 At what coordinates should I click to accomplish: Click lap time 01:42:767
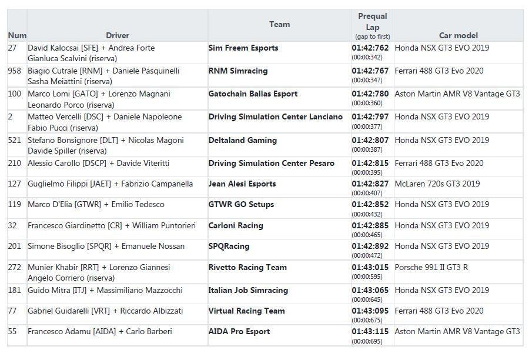pyautogui.click(x=370, y=71)
